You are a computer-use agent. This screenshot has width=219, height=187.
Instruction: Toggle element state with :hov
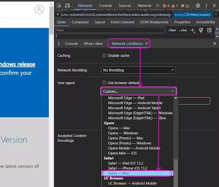pyautogui.click(x=172, y=30)
